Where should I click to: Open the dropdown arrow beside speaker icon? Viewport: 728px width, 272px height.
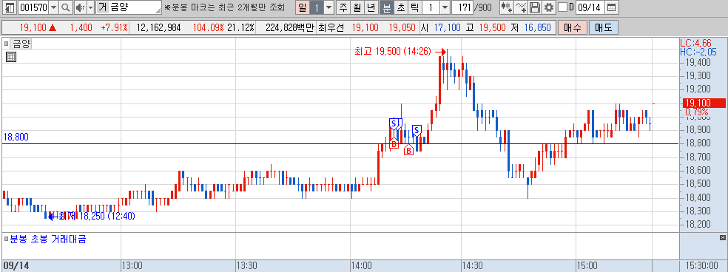click(90, 7)
